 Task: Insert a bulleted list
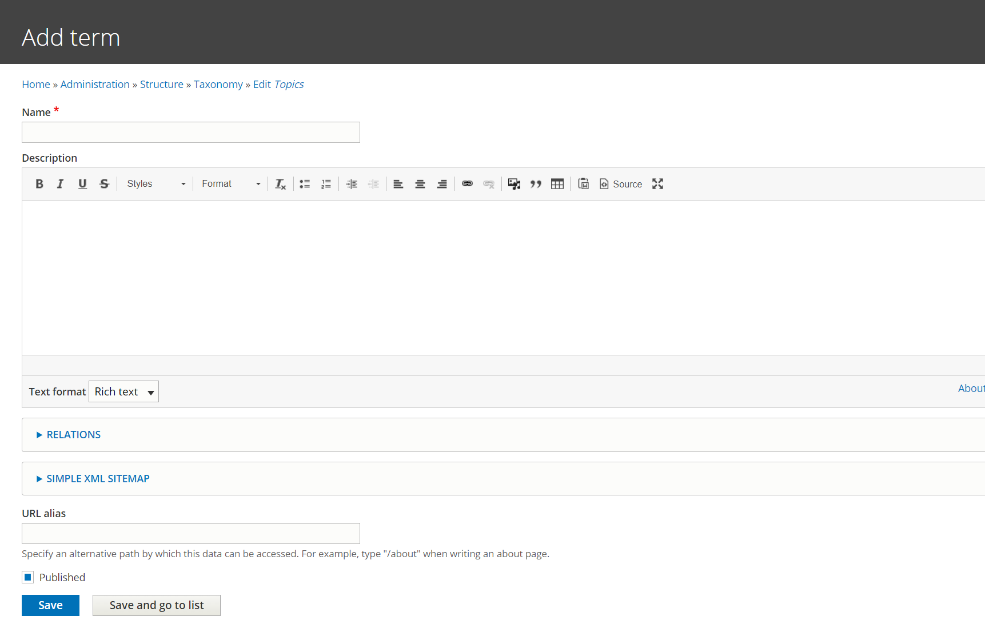coord(305,184)
